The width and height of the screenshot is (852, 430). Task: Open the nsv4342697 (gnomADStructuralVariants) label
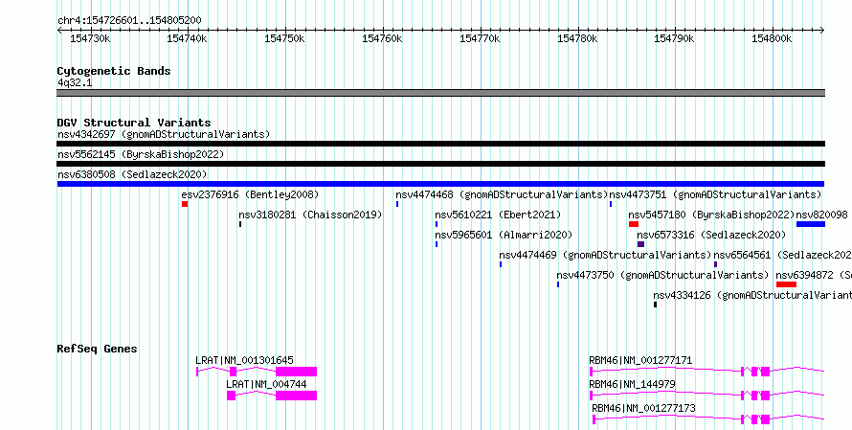164,134
